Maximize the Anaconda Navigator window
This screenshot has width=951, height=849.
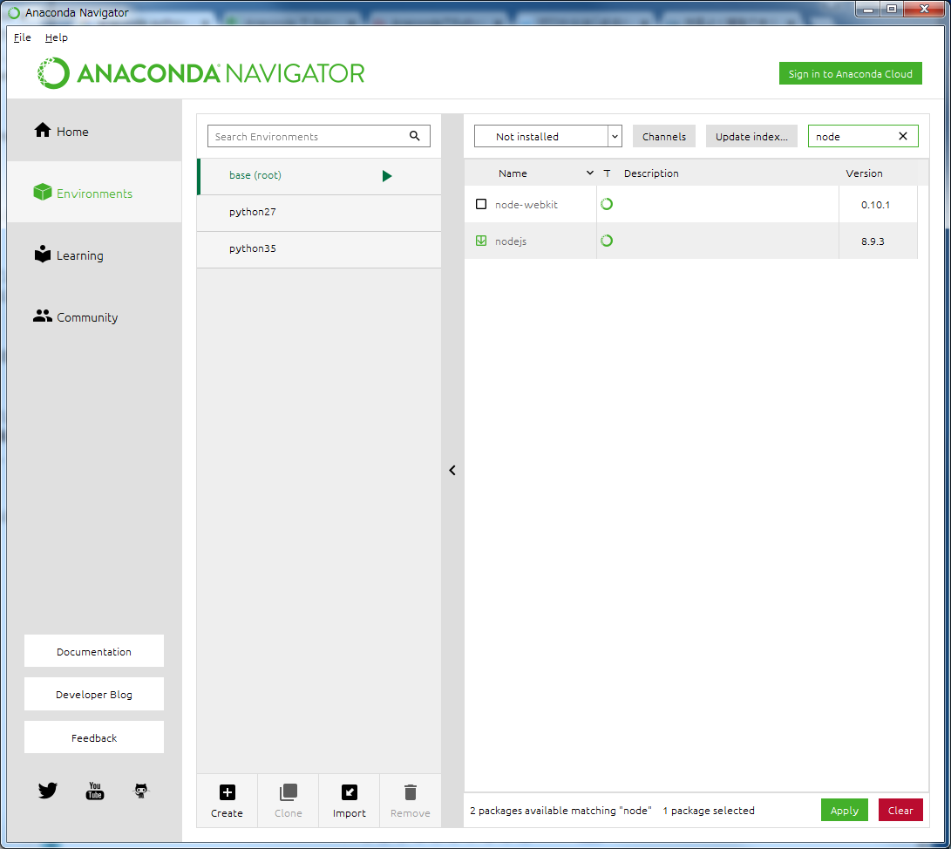point(892,9)
